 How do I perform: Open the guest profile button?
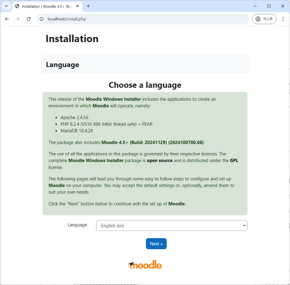tap(264, 19)
